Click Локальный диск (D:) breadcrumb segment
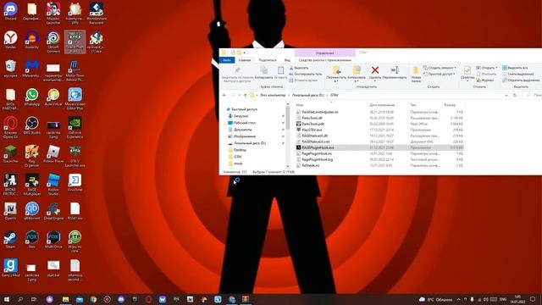Screen dimensions: 542x305 (x=308, y=95)
